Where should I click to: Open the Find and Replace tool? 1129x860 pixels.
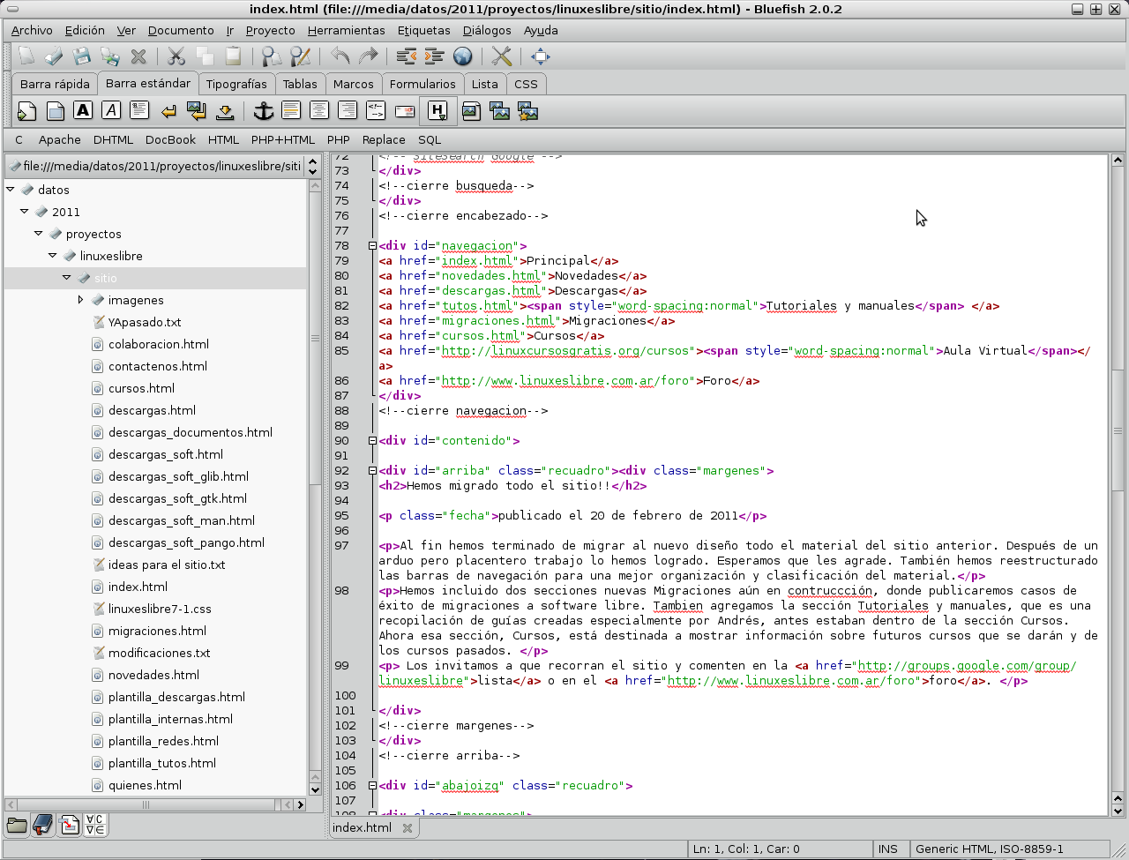point(300,56)
